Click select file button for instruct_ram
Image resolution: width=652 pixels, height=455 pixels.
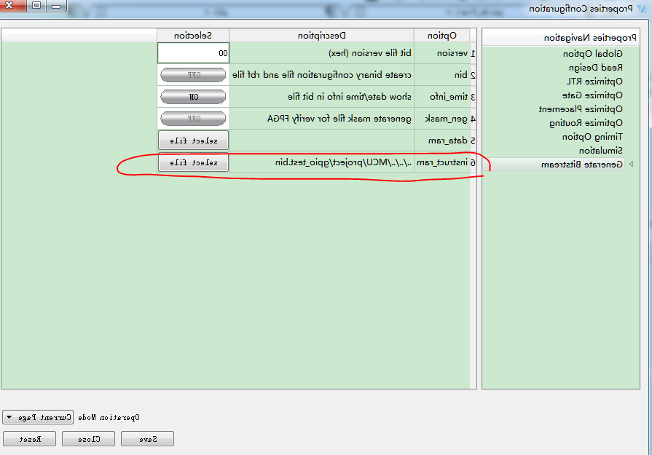tap(193, 162)
